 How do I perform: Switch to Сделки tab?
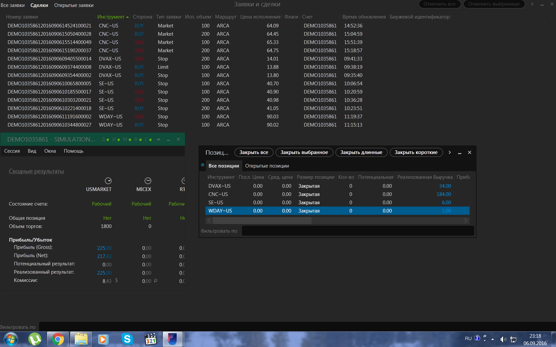tap(39, 5)
